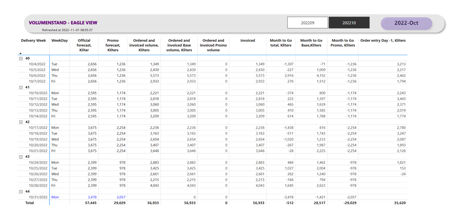Select the 10/17/2022 date row
The image size is (454, 214).
tap(213, 128)
